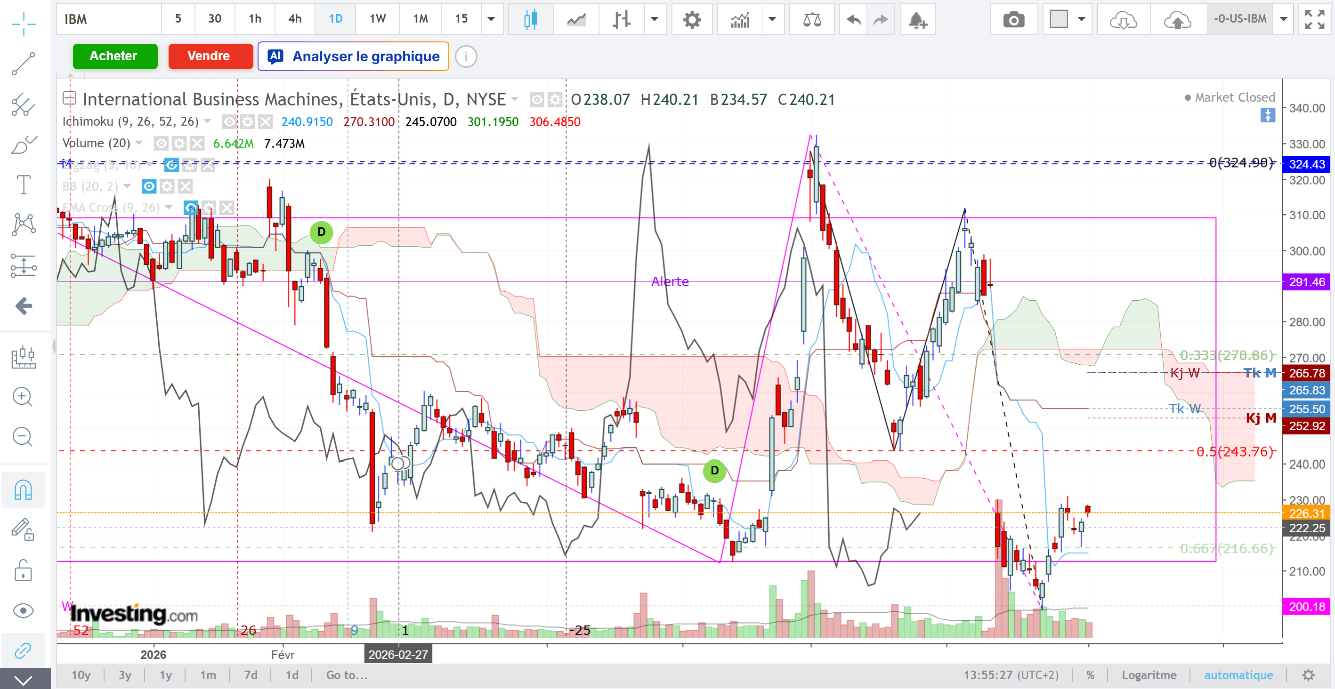Open the more intervals dropdown arrow
This screenshot has height=689, width=1335.
click(491, 20)
